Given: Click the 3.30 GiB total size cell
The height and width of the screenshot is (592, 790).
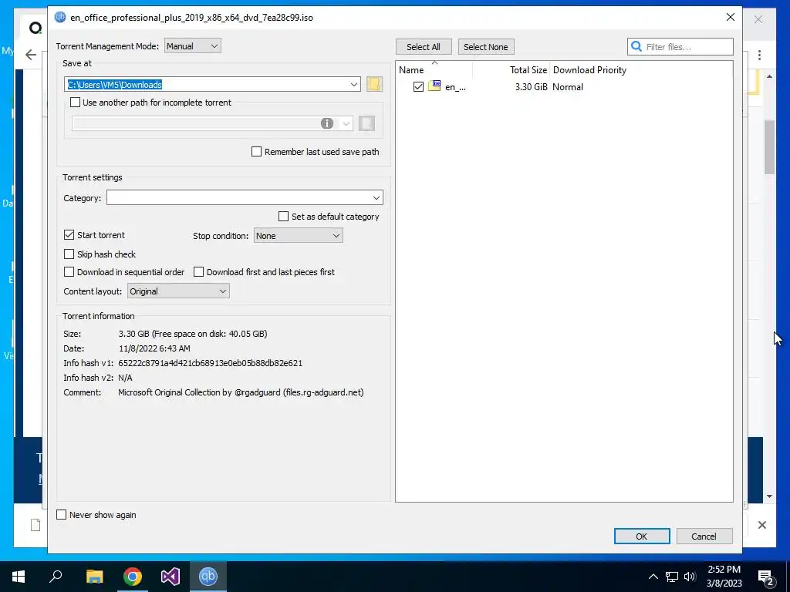Looking at the screenshot, I should tap(531, 86).
